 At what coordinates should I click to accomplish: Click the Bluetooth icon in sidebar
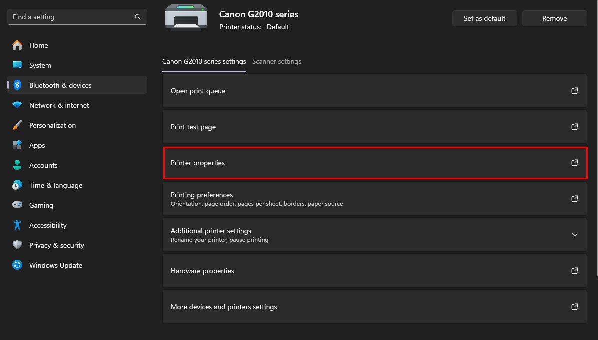17,85
